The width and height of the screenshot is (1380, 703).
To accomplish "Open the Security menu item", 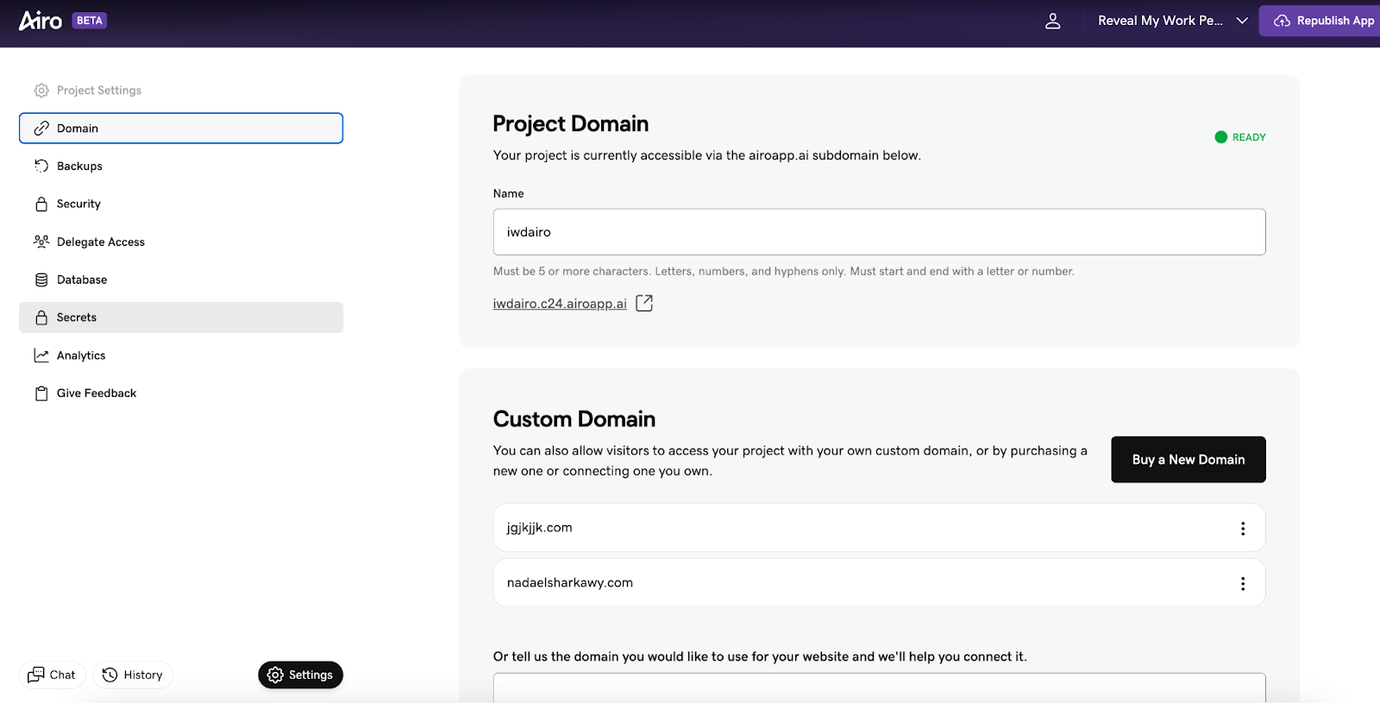I will [x=181, y=204].
